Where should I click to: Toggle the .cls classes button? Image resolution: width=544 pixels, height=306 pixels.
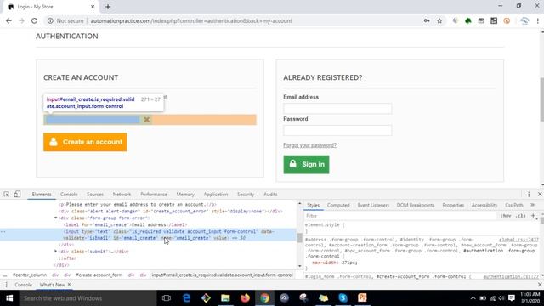[x=520, y=216]
